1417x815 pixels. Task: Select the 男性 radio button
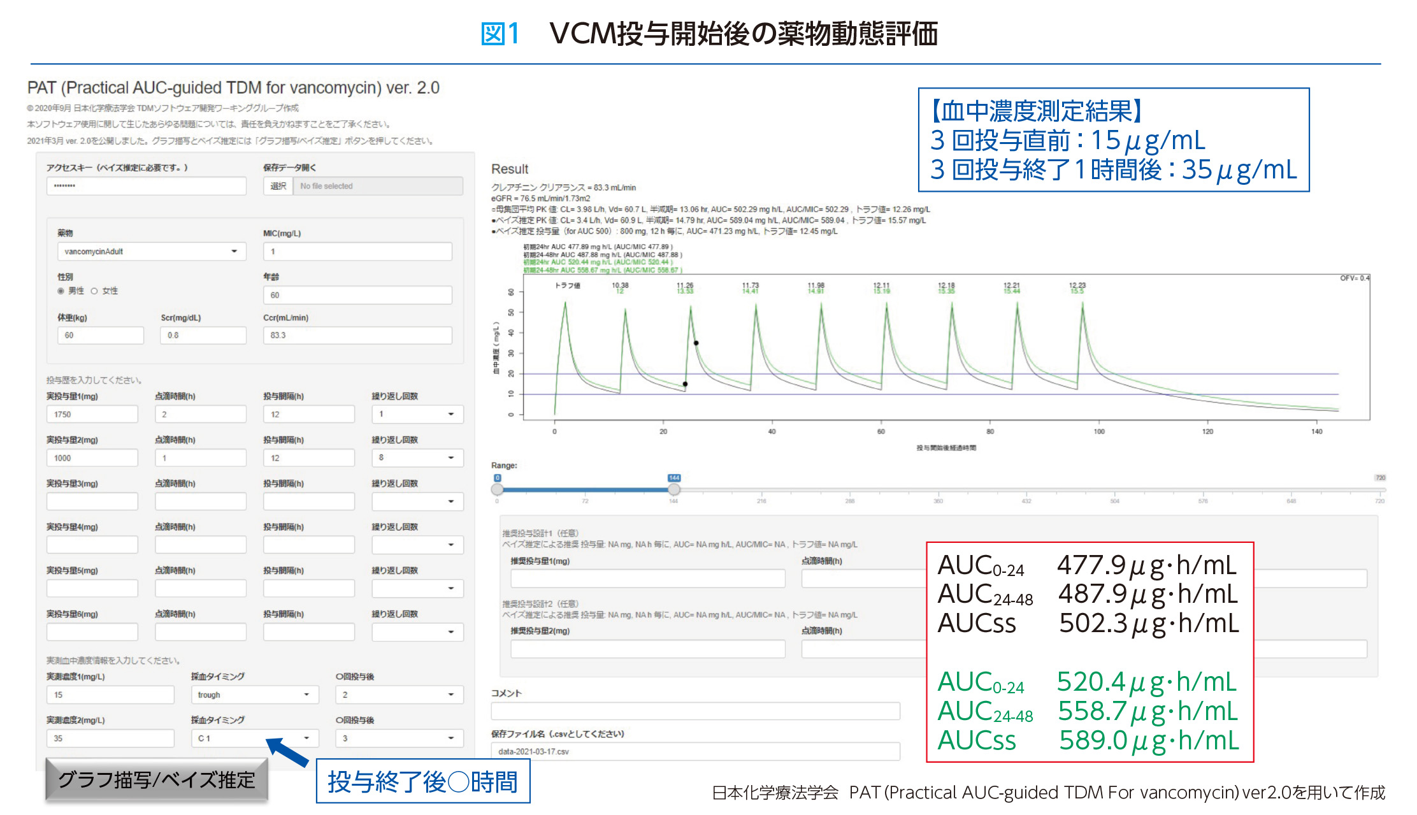(x=61, y=291)
